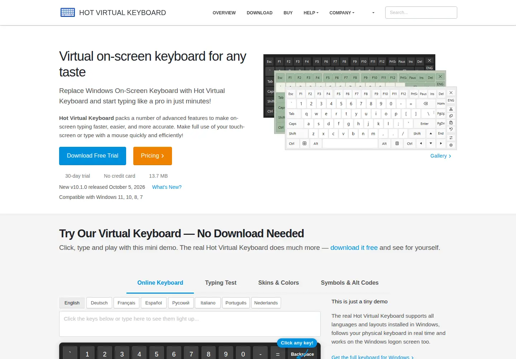
Task: Tap the 1 key on the demo keyboard
Action: pyautogui.click(x=87, y=353)
